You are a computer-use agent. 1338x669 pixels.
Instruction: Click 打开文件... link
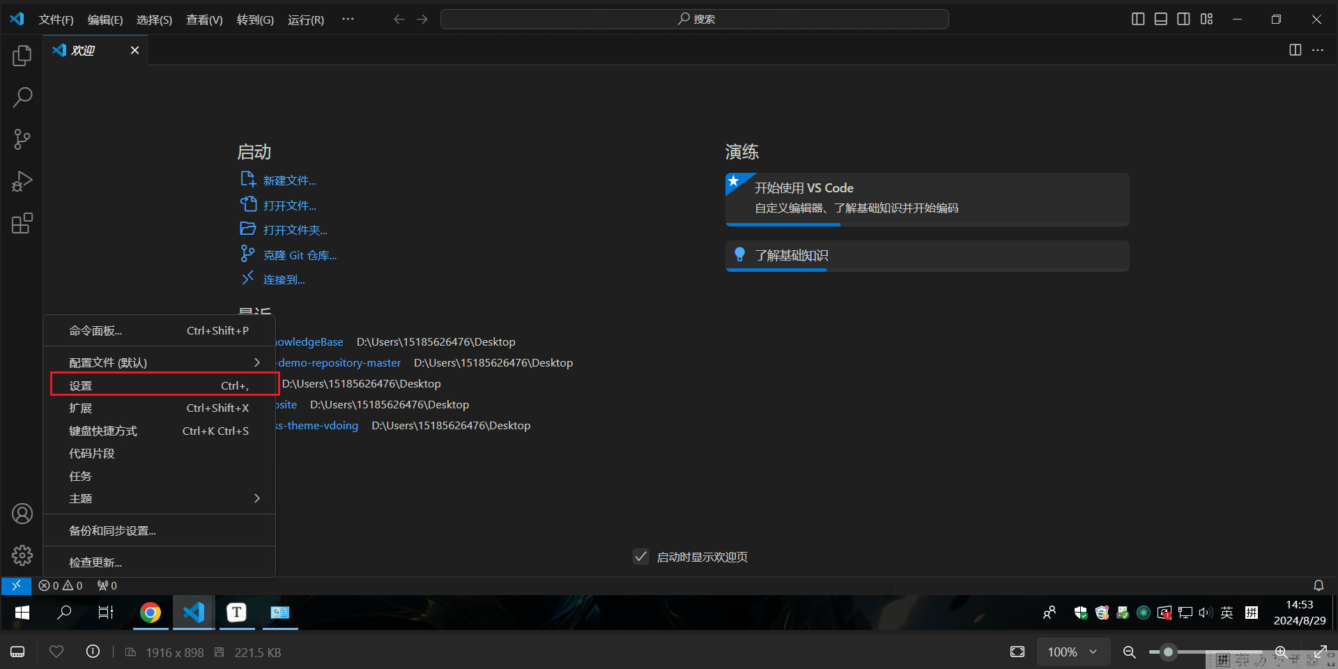290,206
